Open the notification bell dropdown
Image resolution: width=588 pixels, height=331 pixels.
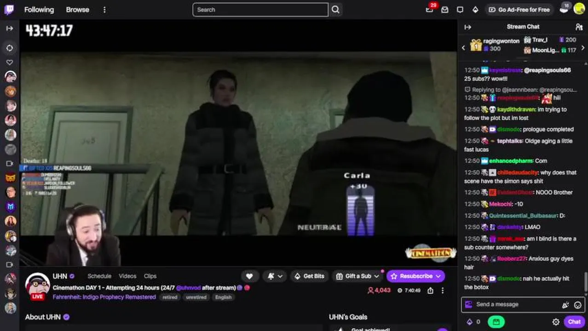[x=275, y=276]
